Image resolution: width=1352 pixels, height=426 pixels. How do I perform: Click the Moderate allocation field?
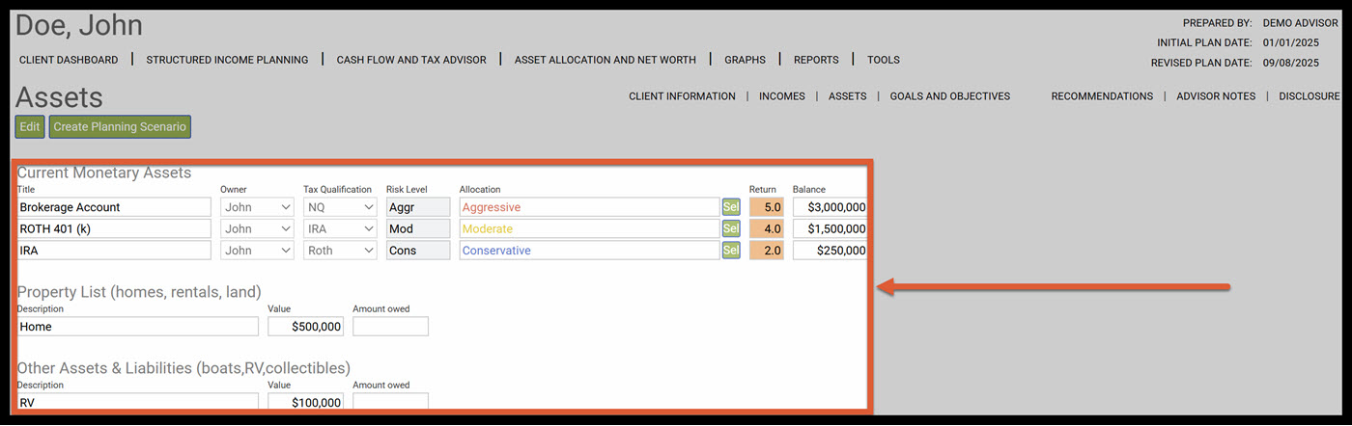click(x=589, y=229)
